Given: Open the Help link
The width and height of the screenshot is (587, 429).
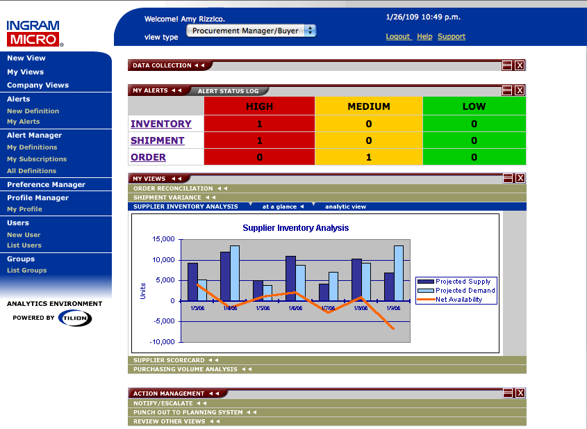Looking at the screenshot, I should [424, 36].
